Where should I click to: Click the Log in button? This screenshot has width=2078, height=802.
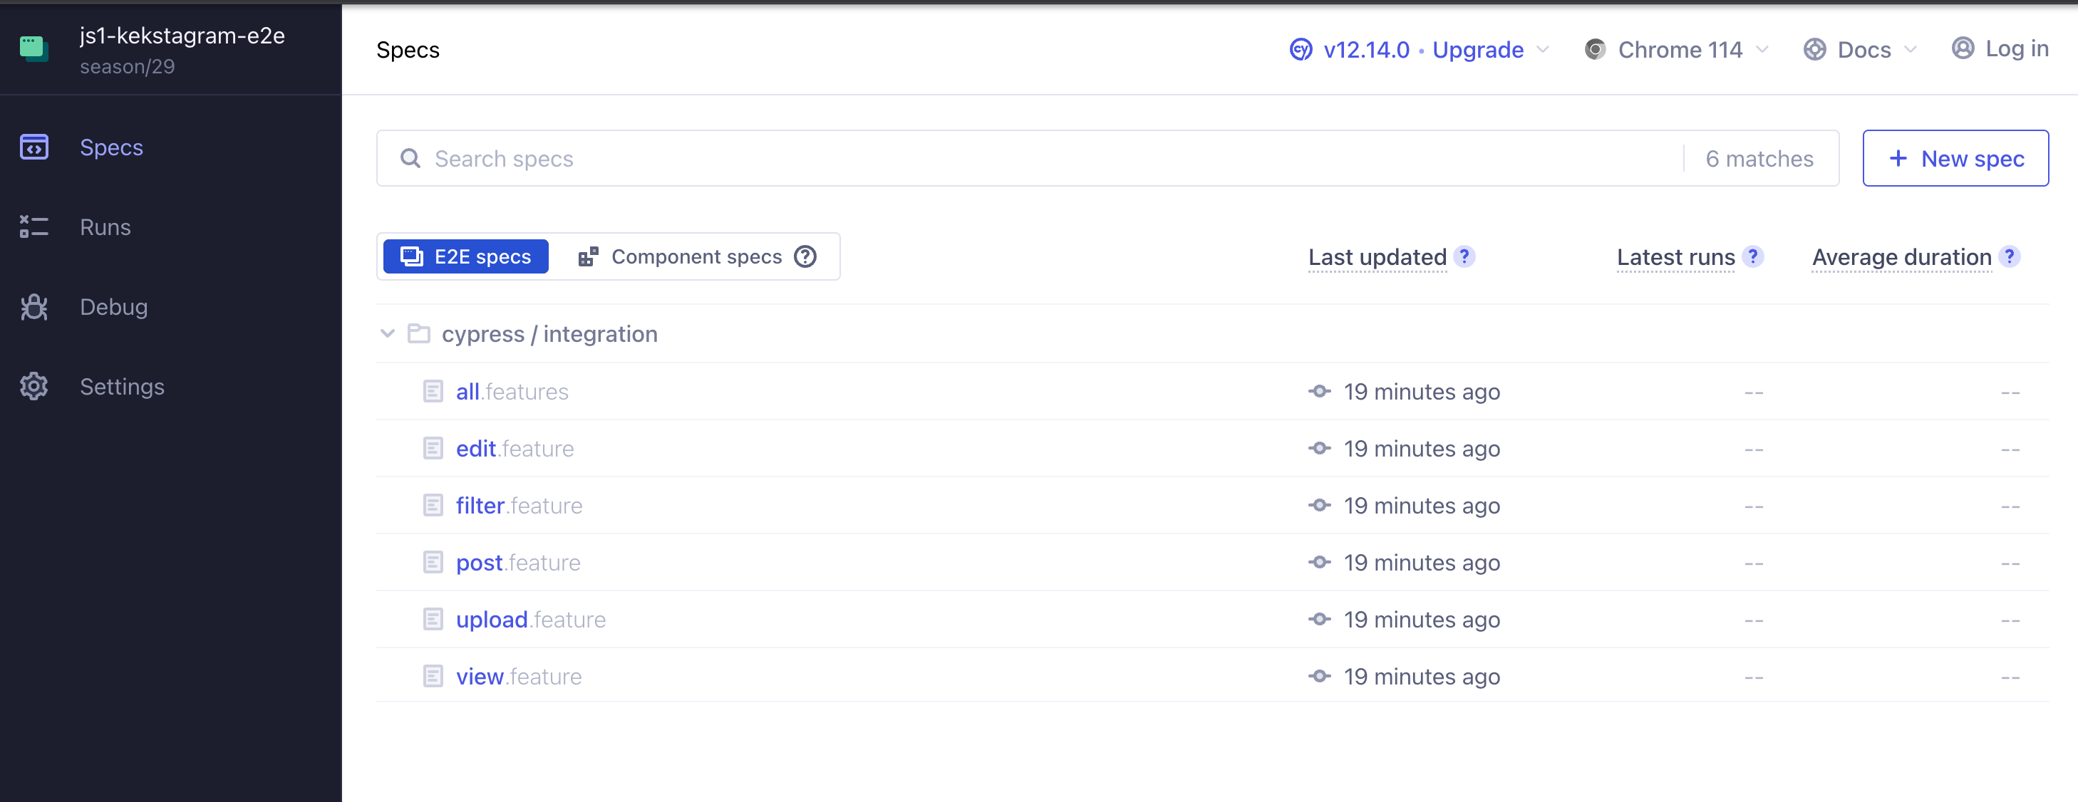pos(2000,49)
